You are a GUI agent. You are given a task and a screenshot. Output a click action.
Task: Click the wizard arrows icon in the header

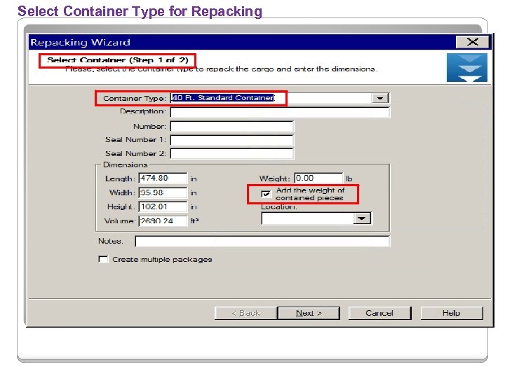pos(466,67)
